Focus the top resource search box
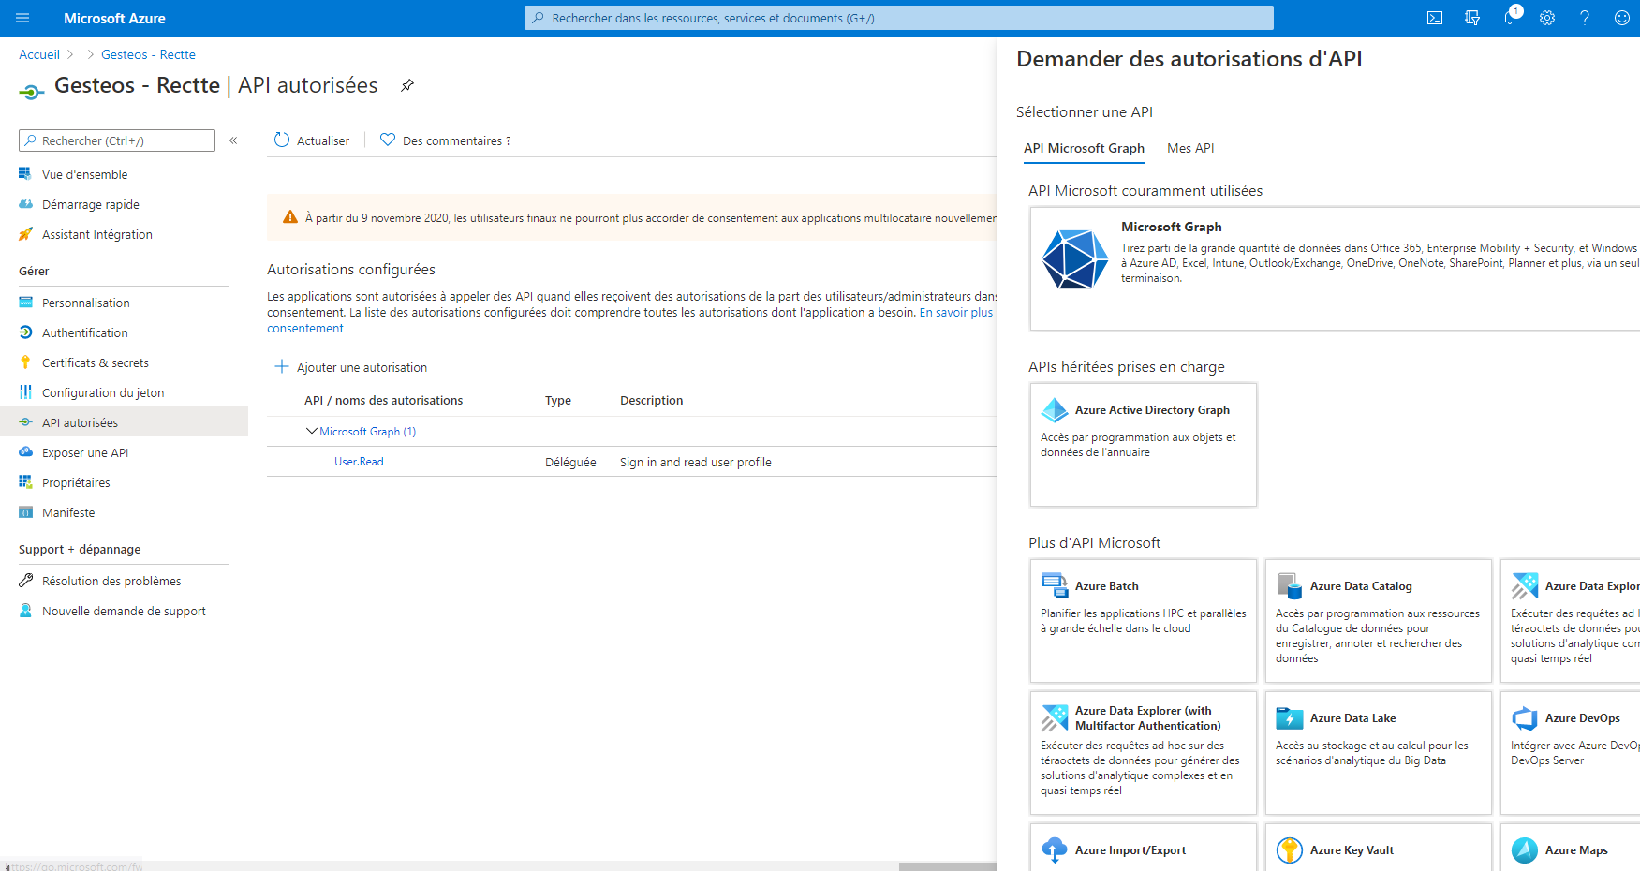This screenshot has height=871, width=1640. [x=899, y=18]
